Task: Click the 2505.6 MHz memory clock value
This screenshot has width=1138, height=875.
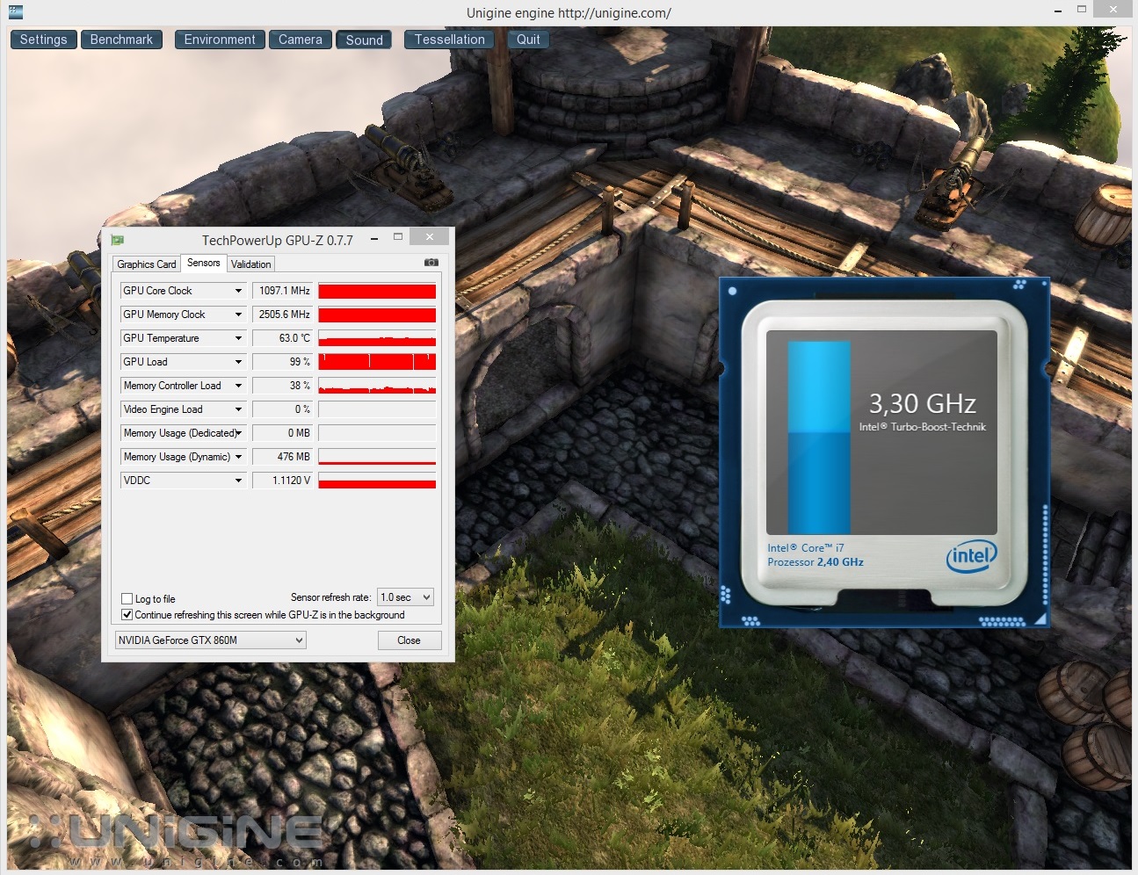Action: [x=282, y=315]
